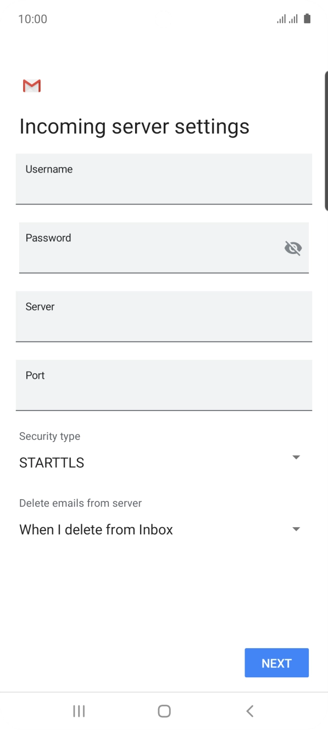This screenshot has height=730, width=328.
Task: Toggle password visibility with the eye icon
Action: (293, 248)
